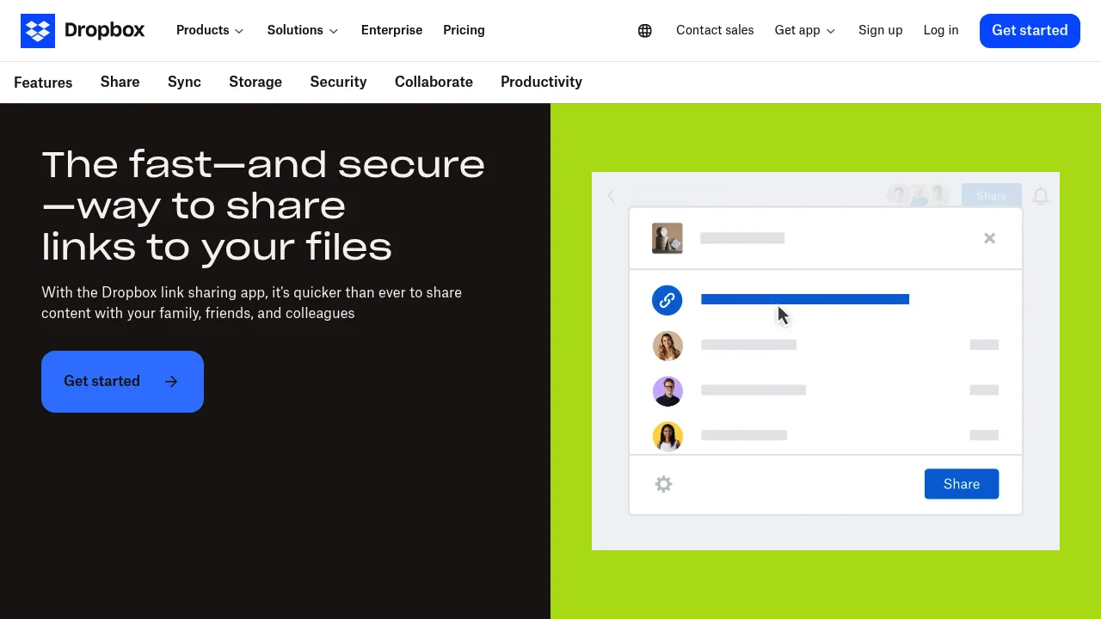
Task: Open the Enterprise page
Action: coord(391,30)
